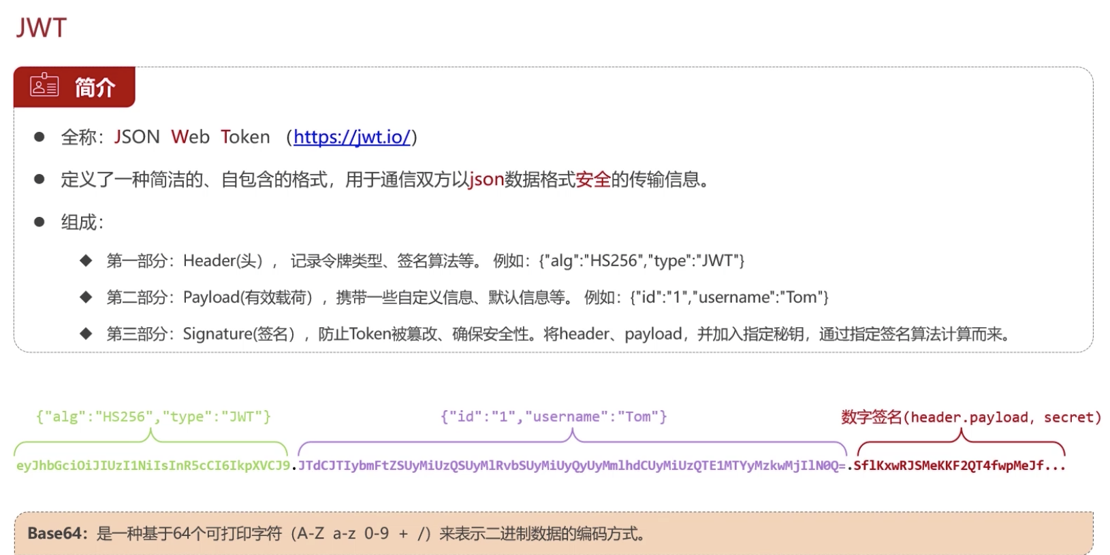1110x555 pixels.
Task: Click the JWT slide title
Action: point(42,28)
